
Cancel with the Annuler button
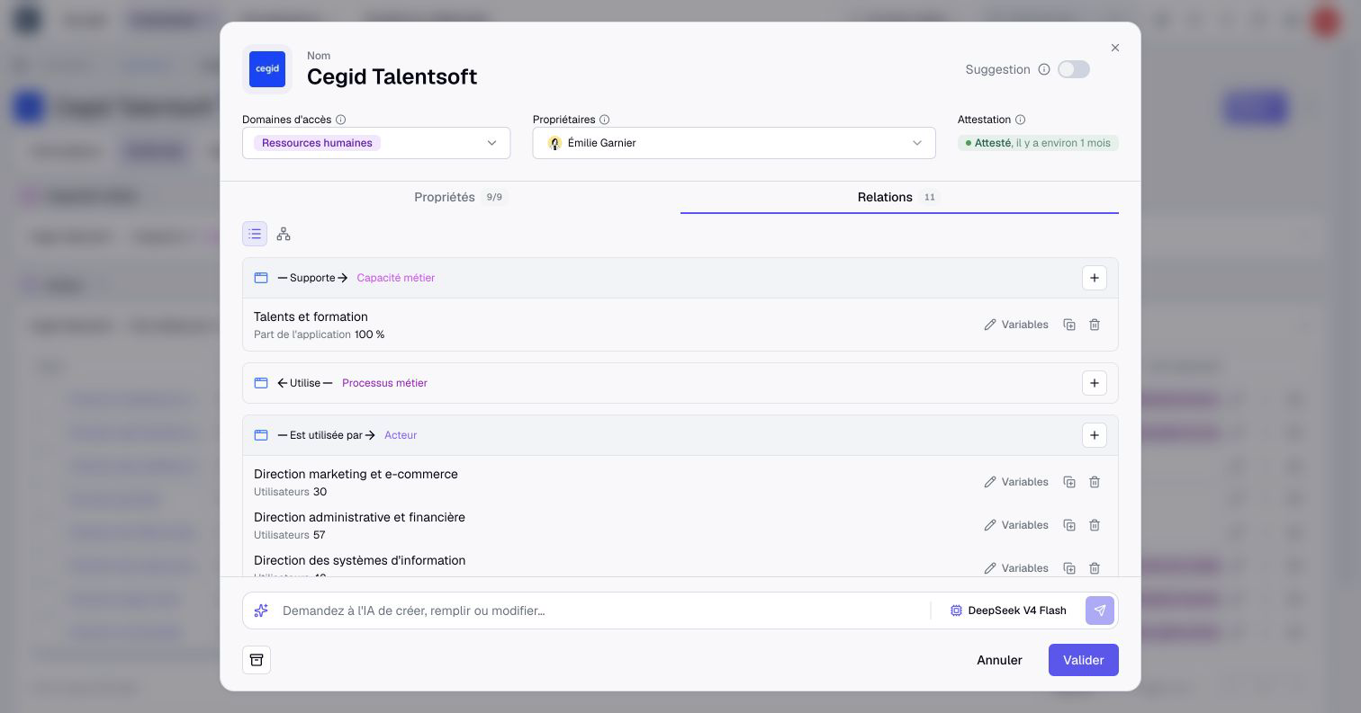coord(999,660)
